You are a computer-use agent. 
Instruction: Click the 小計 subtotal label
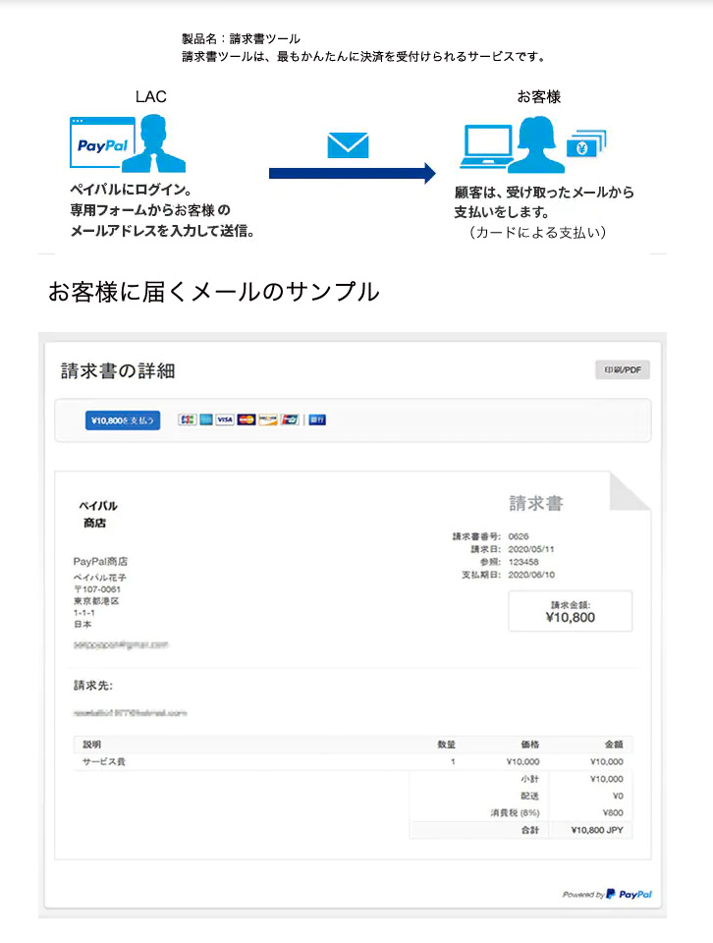pyautogui.click(x=529, y=779)
